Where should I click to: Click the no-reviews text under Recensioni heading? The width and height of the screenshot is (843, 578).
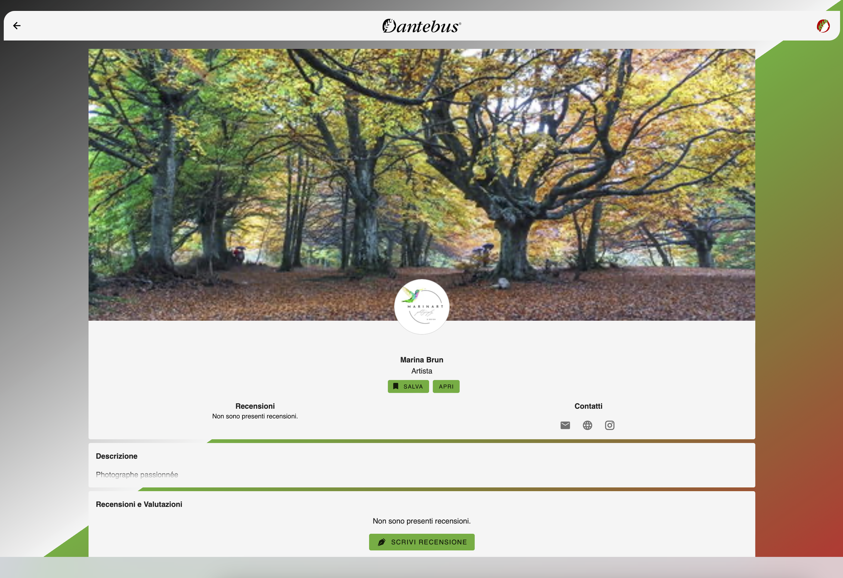pos(255,416)
